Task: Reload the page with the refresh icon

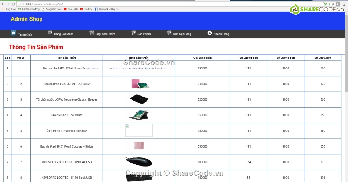Action: [13, 4]
